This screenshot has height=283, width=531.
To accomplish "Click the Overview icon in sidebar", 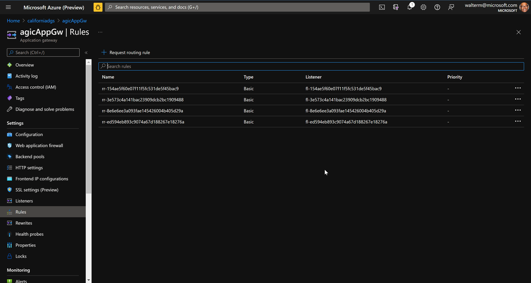I will tap(10, 65).
